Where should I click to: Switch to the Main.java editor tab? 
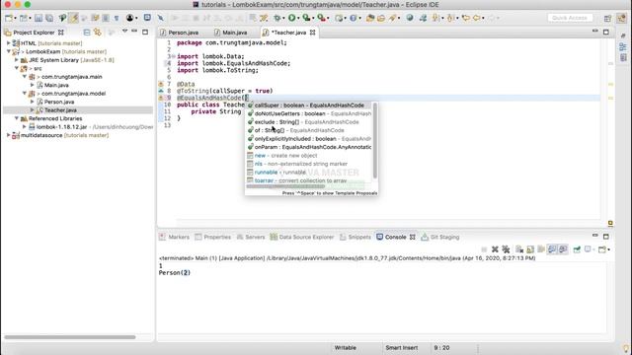231,33
